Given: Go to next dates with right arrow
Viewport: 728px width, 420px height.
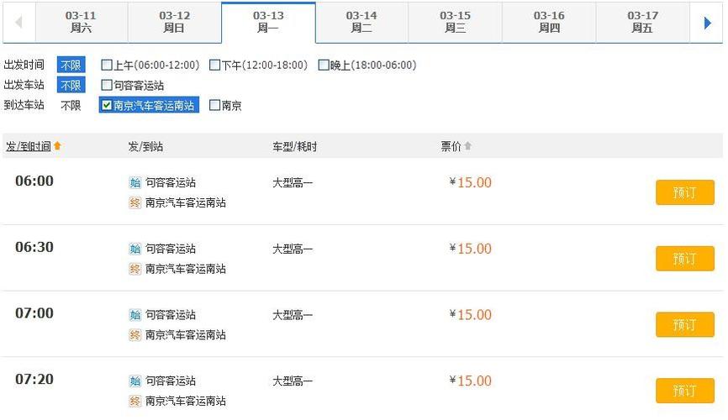Looking at the screenshot, I should (707, 23).
